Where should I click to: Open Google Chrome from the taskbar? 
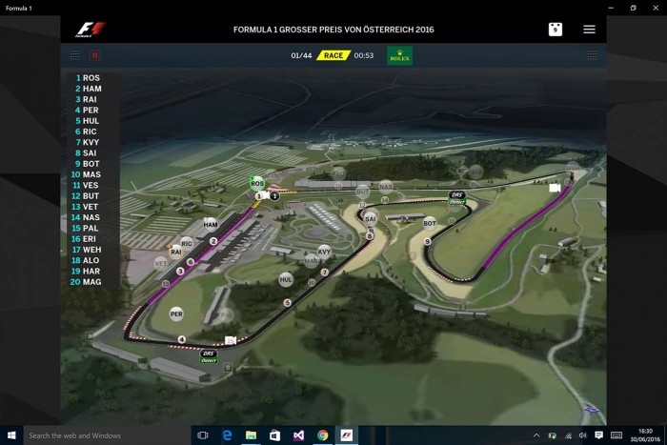click(322, 435)
